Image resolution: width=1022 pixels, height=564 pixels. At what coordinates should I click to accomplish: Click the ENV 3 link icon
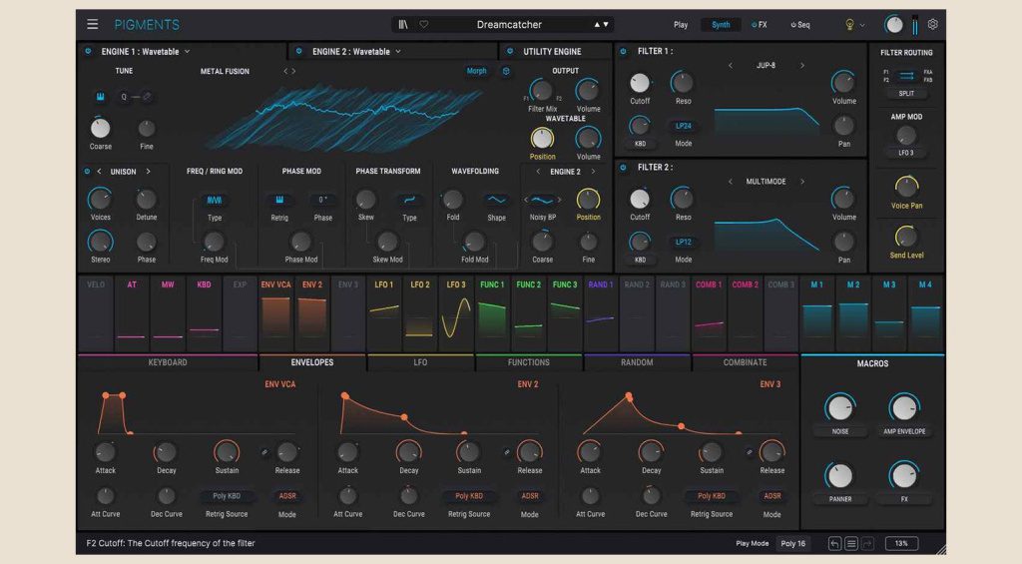tap(750, 452)
